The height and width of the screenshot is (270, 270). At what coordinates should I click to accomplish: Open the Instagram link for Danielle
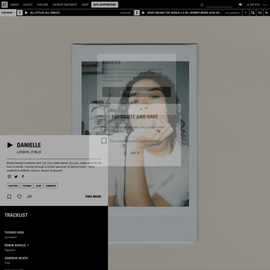(x=9, y=176)
